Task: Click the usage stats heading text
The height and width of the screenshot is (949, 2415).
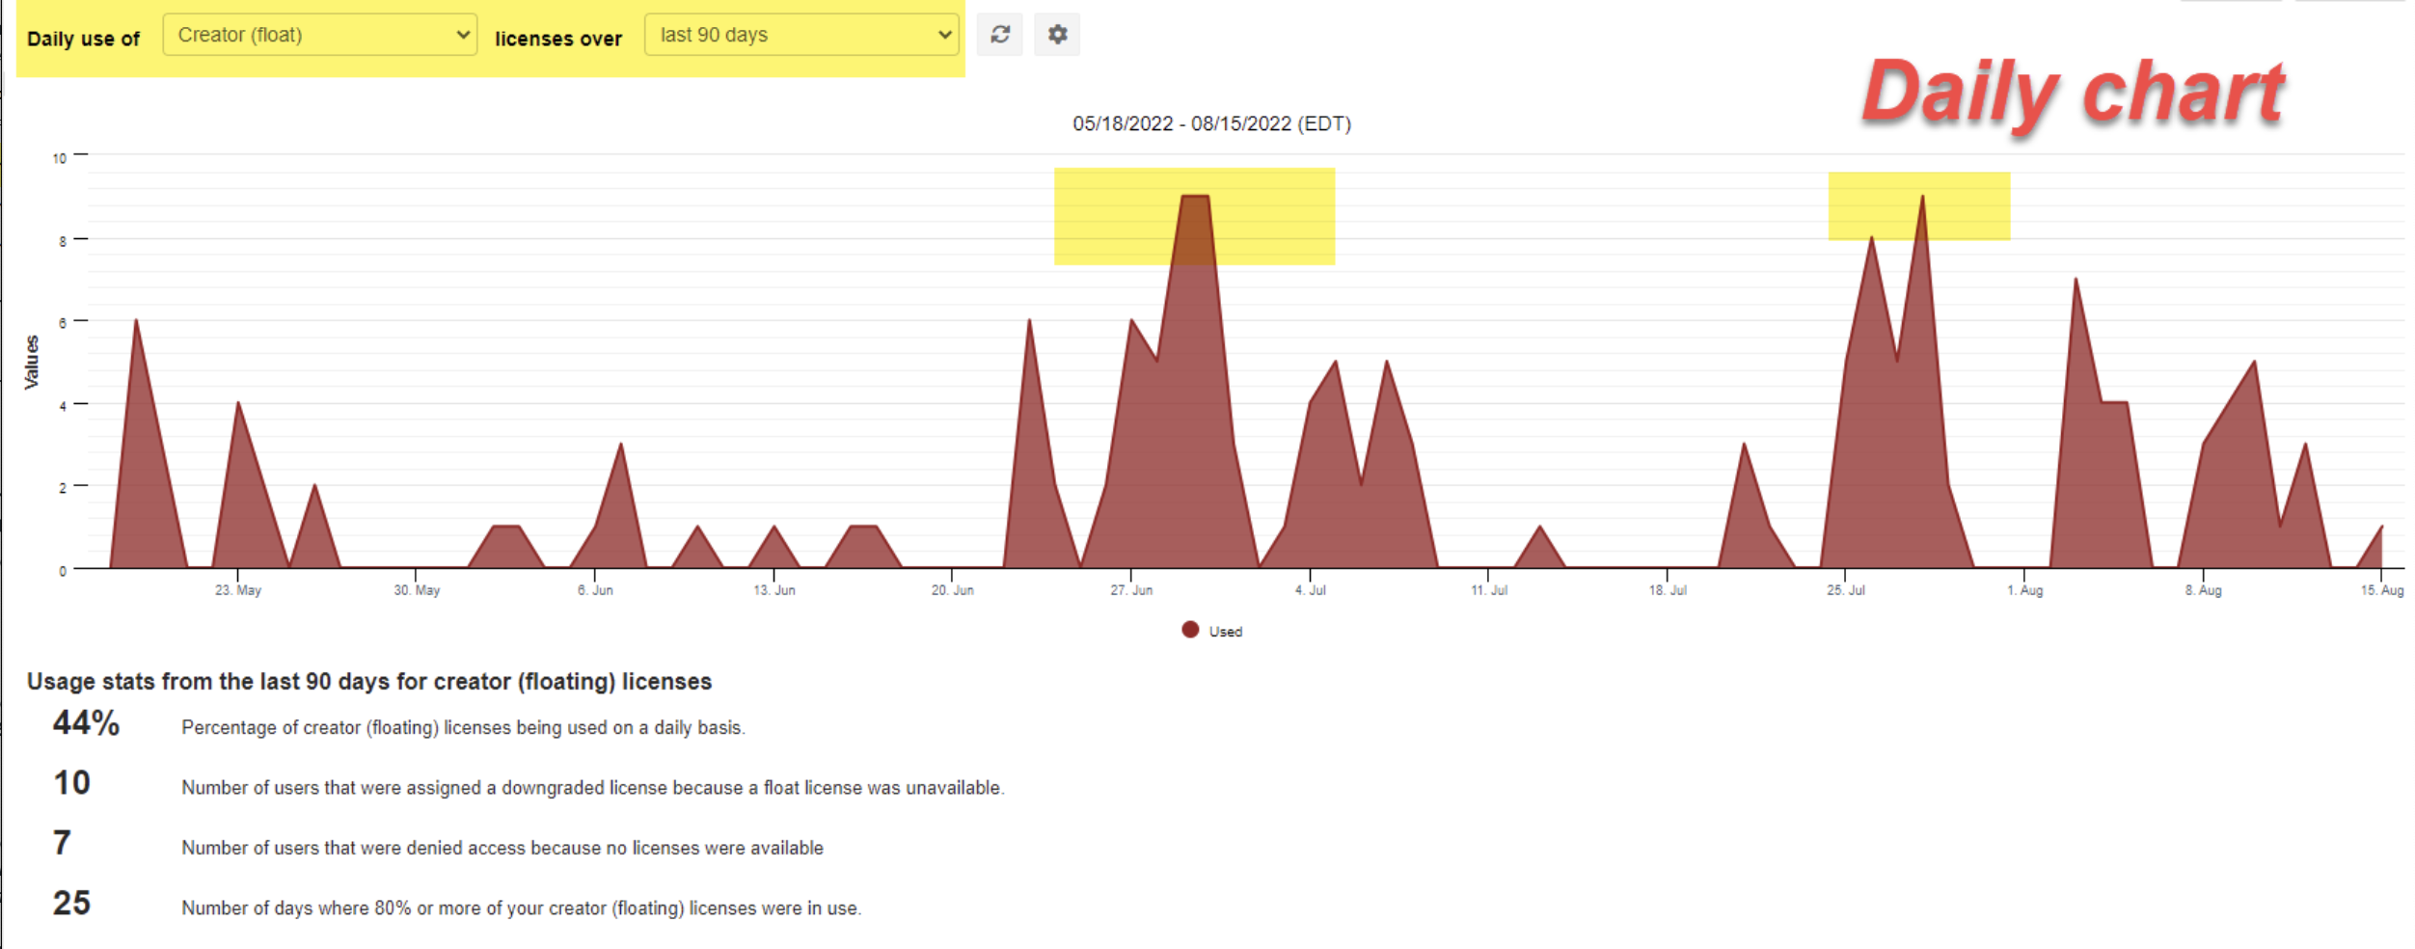Action: coord(369,680)
